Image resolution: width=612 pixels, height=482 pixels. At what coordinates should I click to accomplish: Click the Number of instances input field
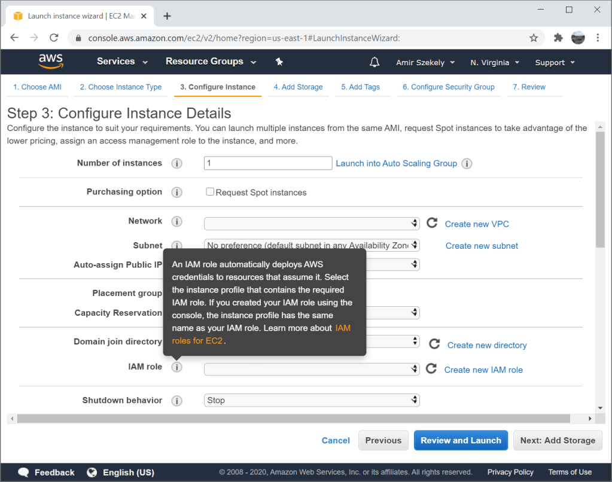[267, 163]
